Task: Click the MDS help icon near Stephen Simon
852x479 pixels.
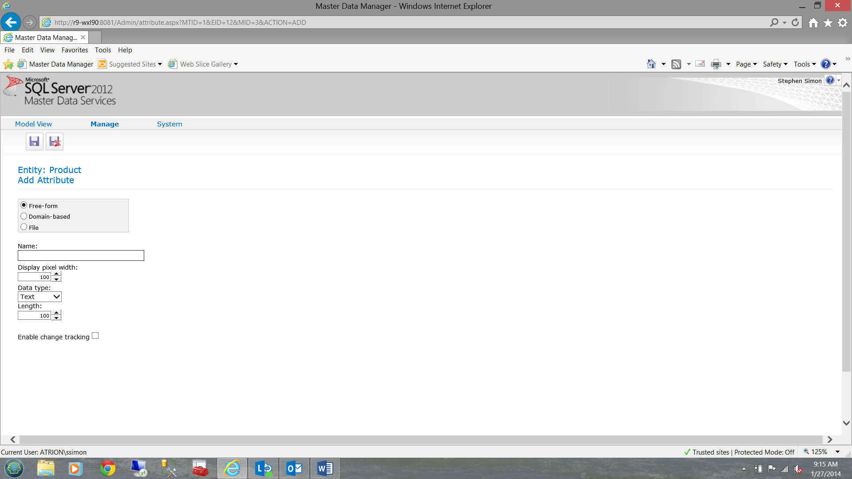Action: click(830, 80)
